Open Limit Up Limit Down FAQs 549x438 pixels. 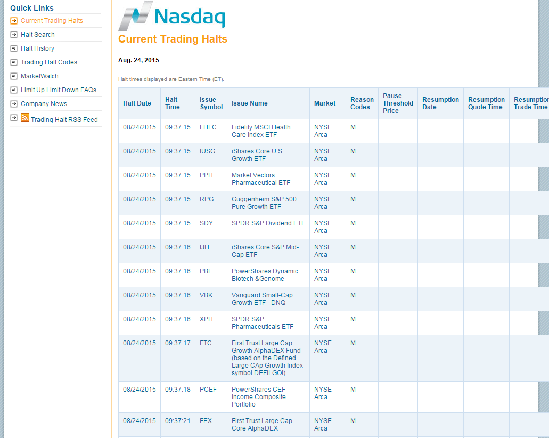(59, 90)
